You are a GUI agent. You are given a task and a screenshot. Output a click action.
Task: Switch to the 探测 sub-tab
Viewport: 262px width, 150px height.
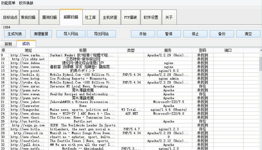click(8, 44)
